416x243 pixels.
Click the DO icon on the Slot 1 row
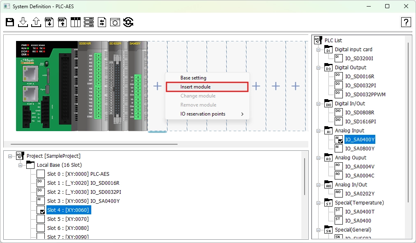tap(41, 183)
